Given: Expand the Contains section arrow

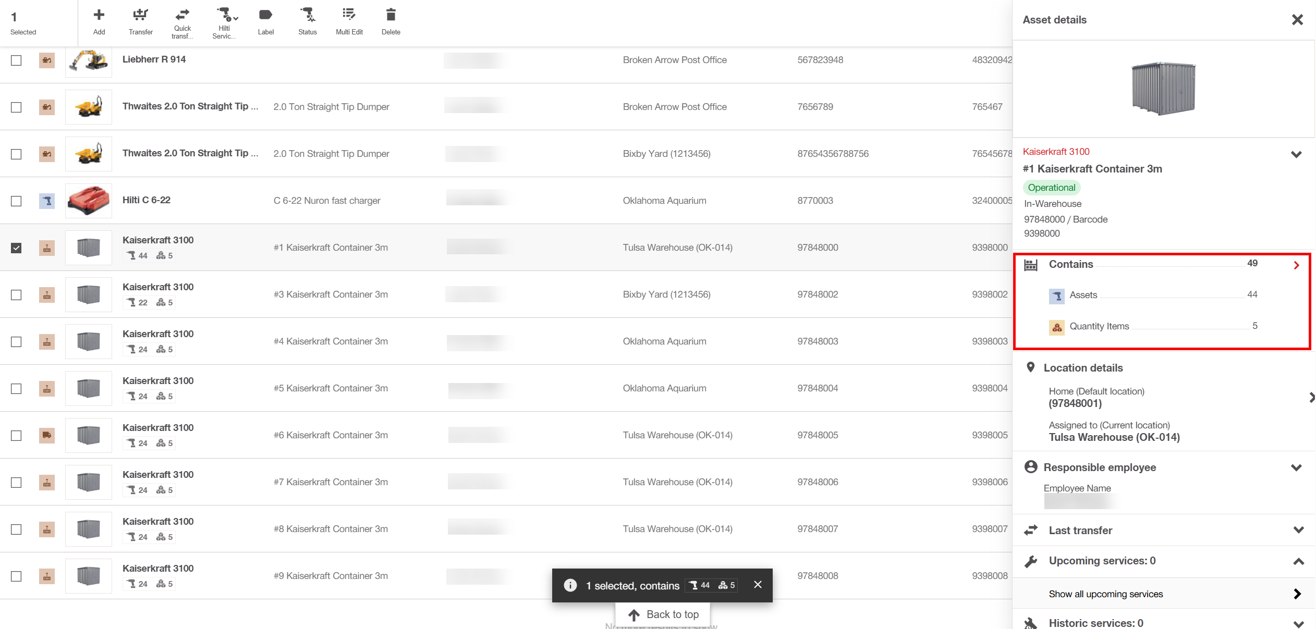Looking at the screenshot, I should 1296,265.
